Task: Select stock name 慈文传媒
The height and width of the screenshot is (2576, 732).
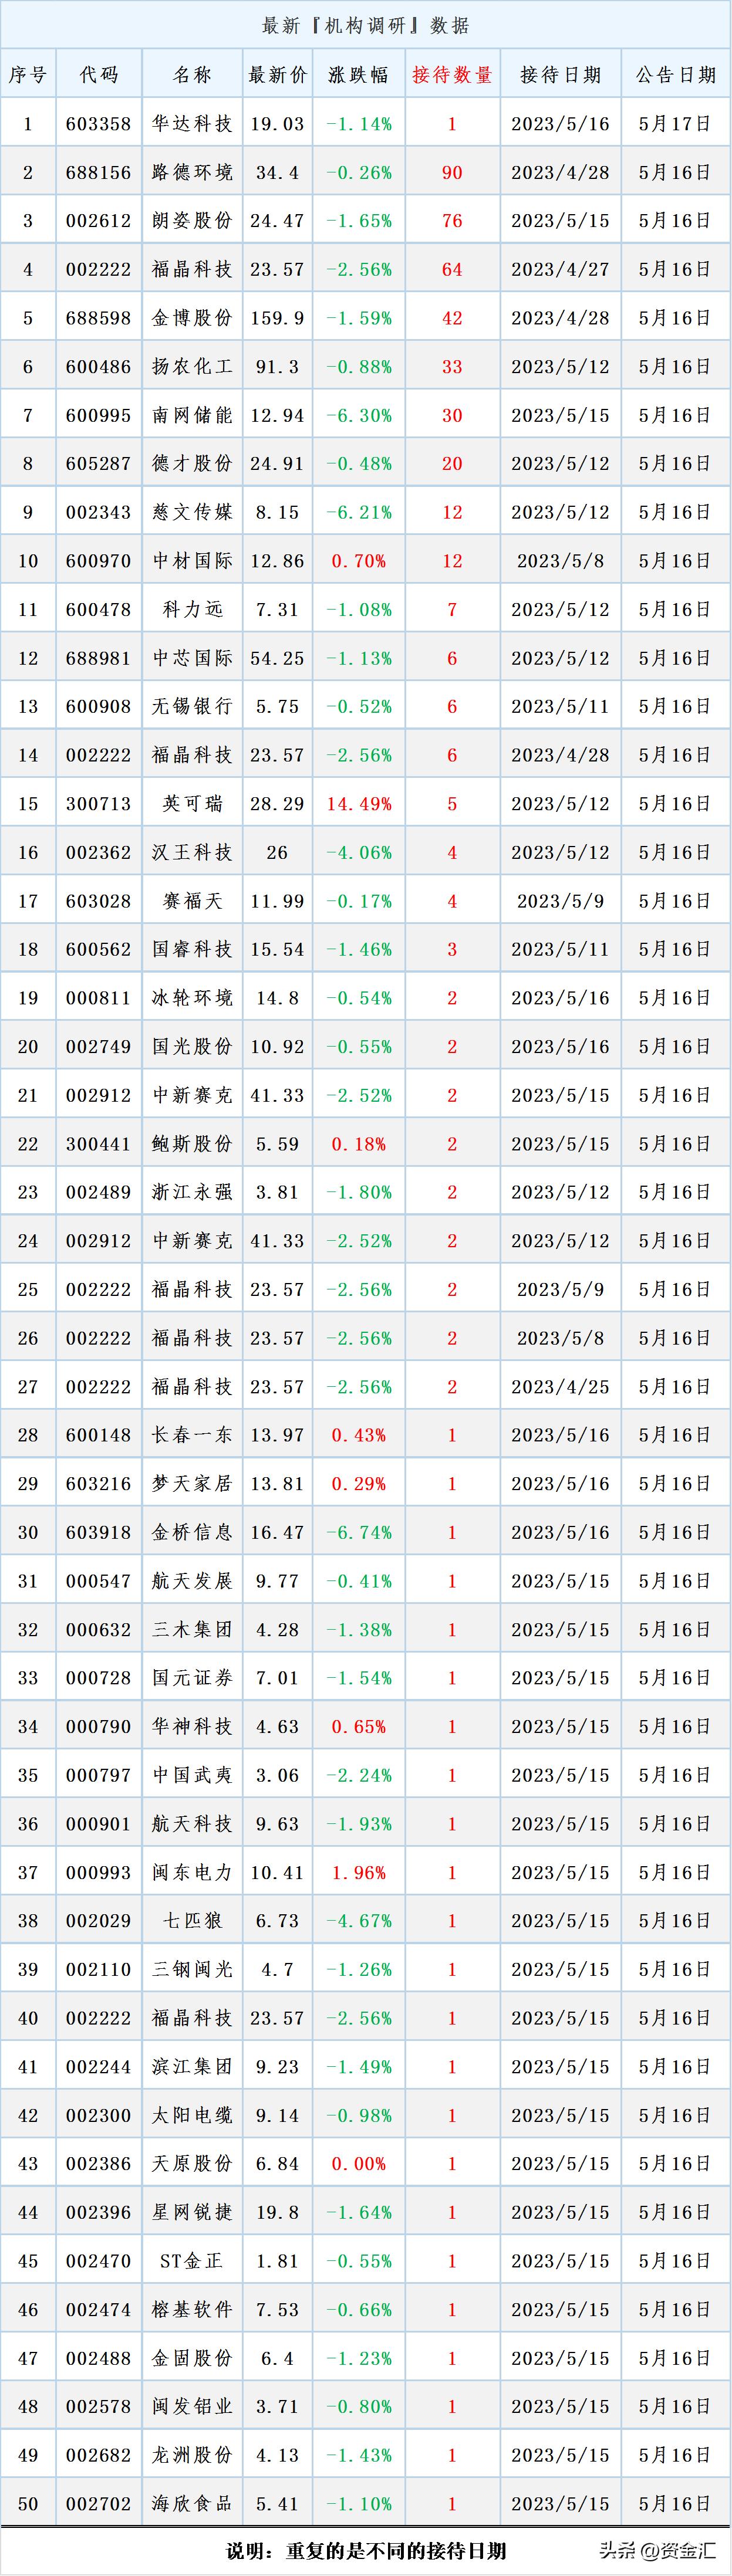Action: click(x=192, y=512)
